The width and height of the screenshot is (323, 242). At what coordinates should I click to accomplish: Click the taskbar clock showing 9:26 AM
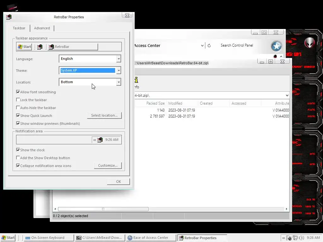coord(313,238)
